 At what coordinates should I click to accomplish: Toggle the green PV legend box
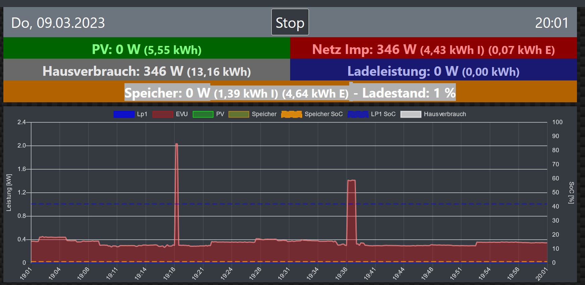coord(203,114)
